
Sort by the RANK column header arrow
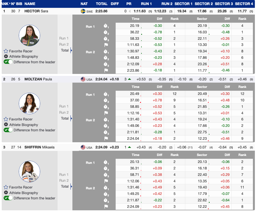coord(9,4)
